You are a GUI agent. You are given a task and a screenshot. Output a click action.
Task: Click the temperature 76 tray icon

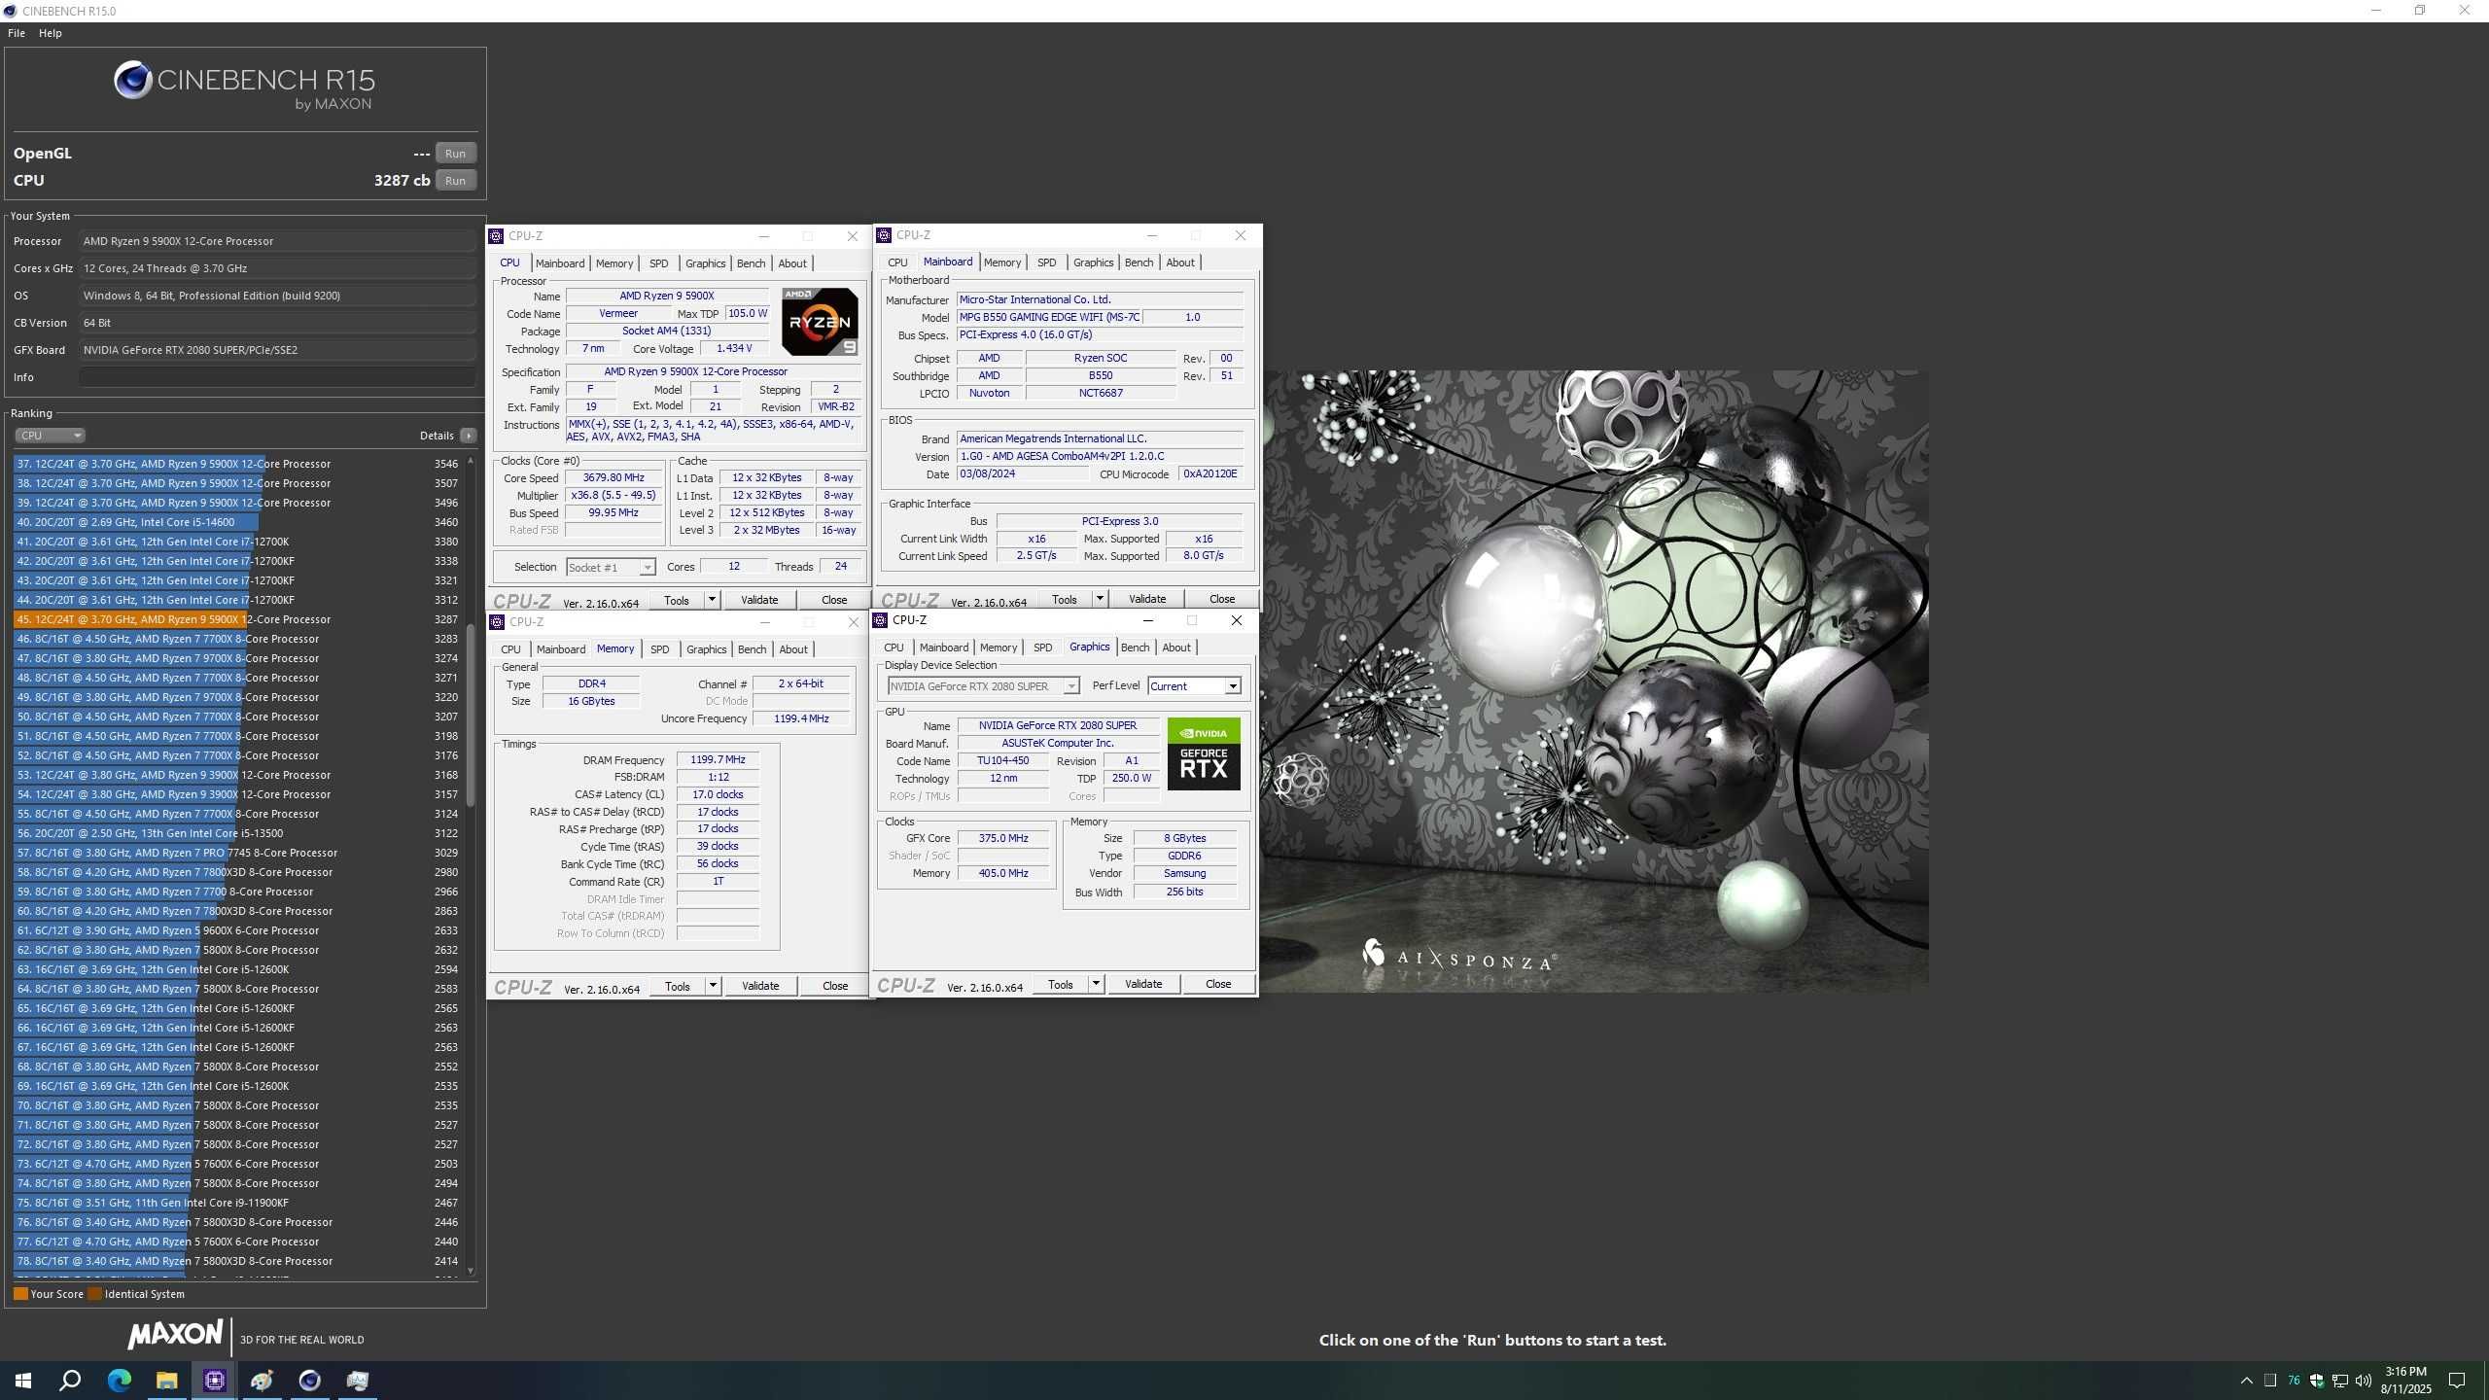2294,1381
